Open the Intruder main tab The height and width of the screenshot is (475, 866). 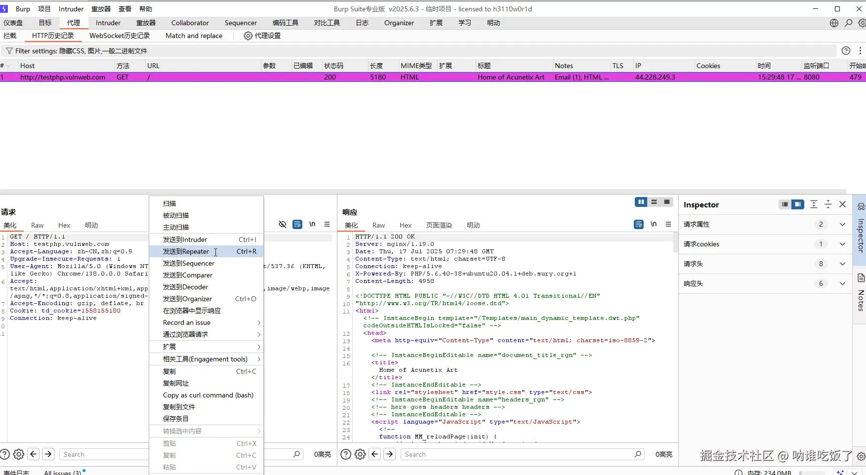coord(108,23)
